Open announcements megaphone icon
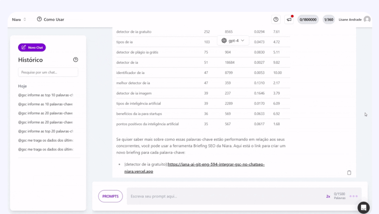379x214 pixels. 289,19
